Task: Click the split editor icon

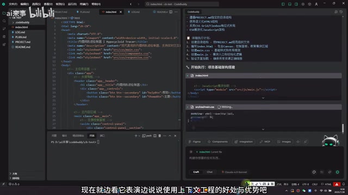Action: pyautogui.click(x=171, y=12)
